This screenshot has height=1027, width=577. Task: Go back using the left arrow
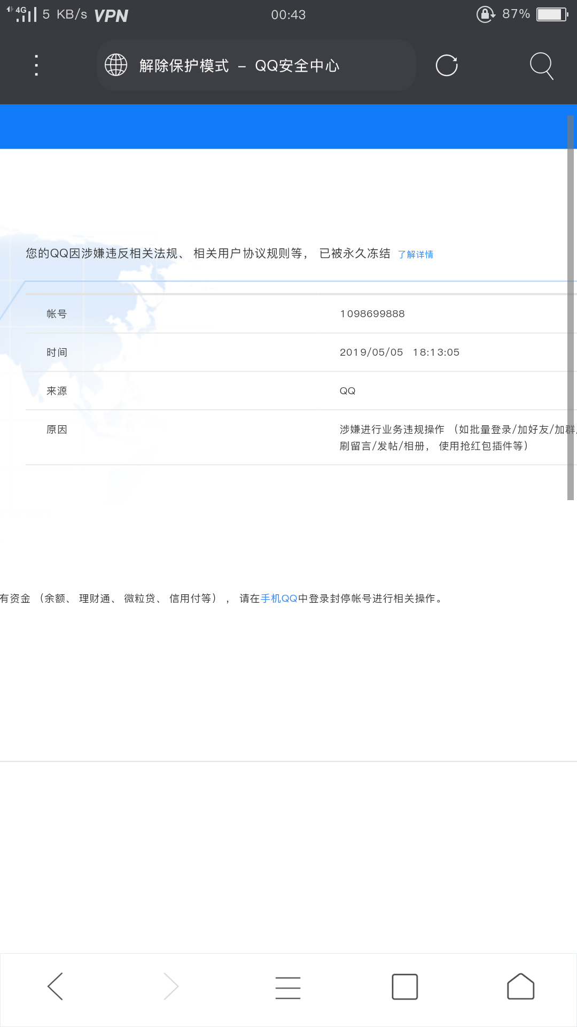56,986
